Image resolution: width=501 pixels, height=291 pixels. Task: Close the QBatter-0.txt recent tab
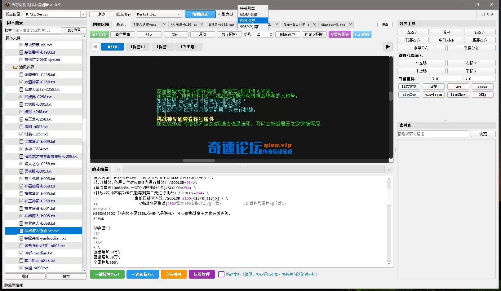tap(351, 24)
